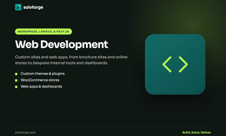The image size is (226, 136).
Task: Click the WordPress, Laravel & Next.js badge
Action: point(44,31)
